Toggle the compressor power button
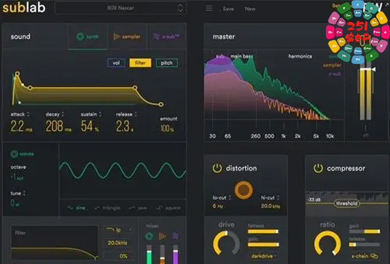This screenshot has height=264, width=390. pos(318,168)
